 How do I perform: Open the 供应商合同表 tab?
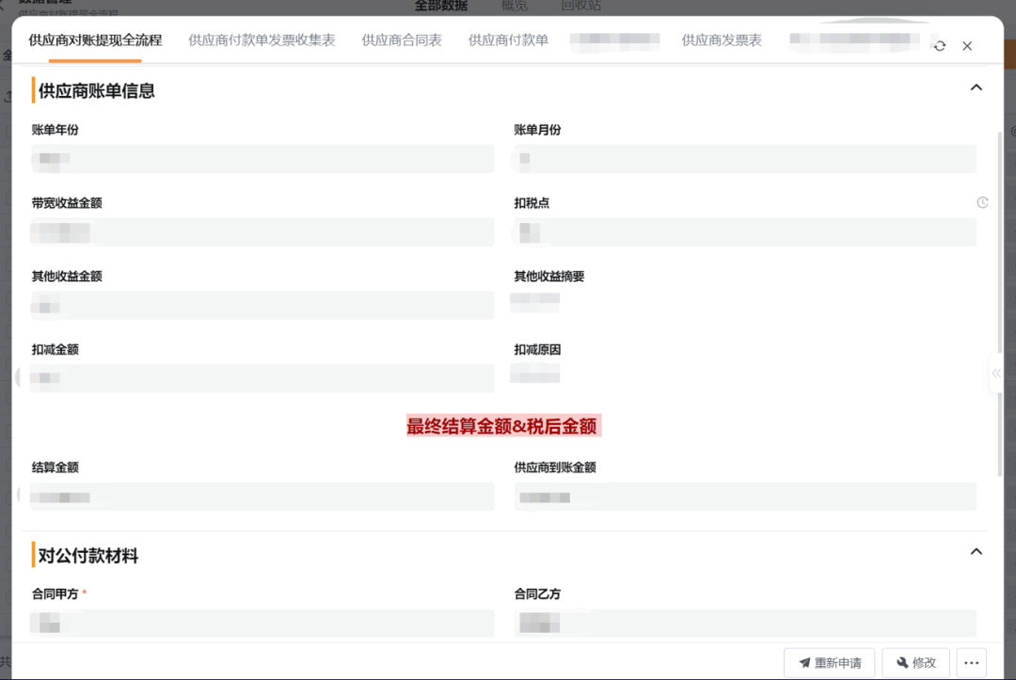click(x=402, y=40)
